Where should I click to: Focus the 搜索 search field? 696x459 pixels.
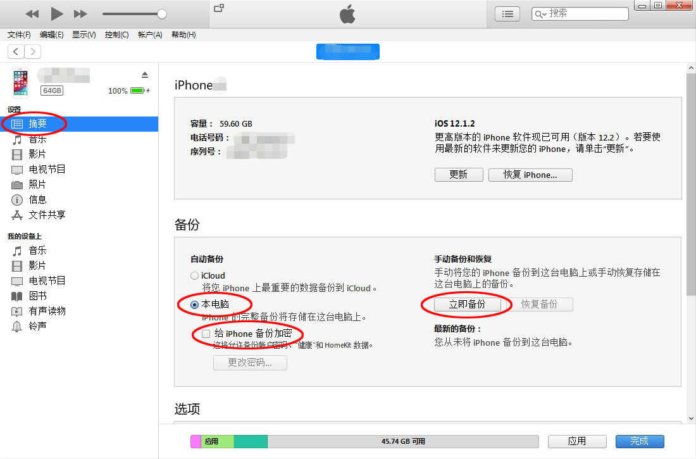click(x=580, y=13)
